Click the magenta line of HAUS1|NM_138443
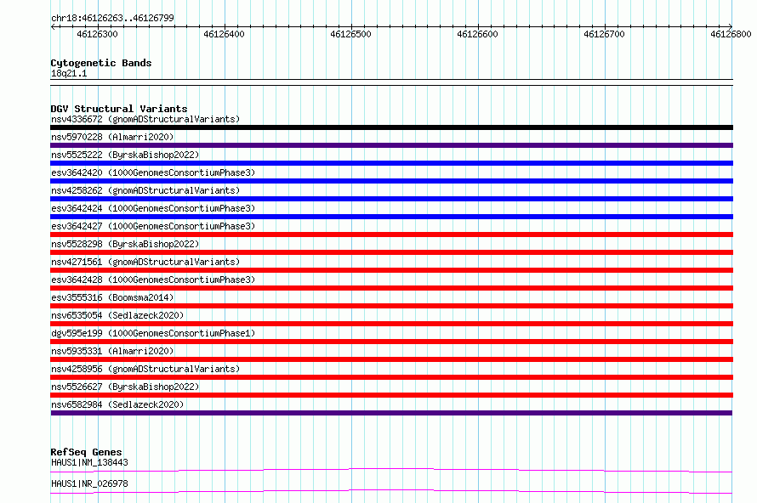The height and width of the screenshot is (503, 757). tap(391, 470)
